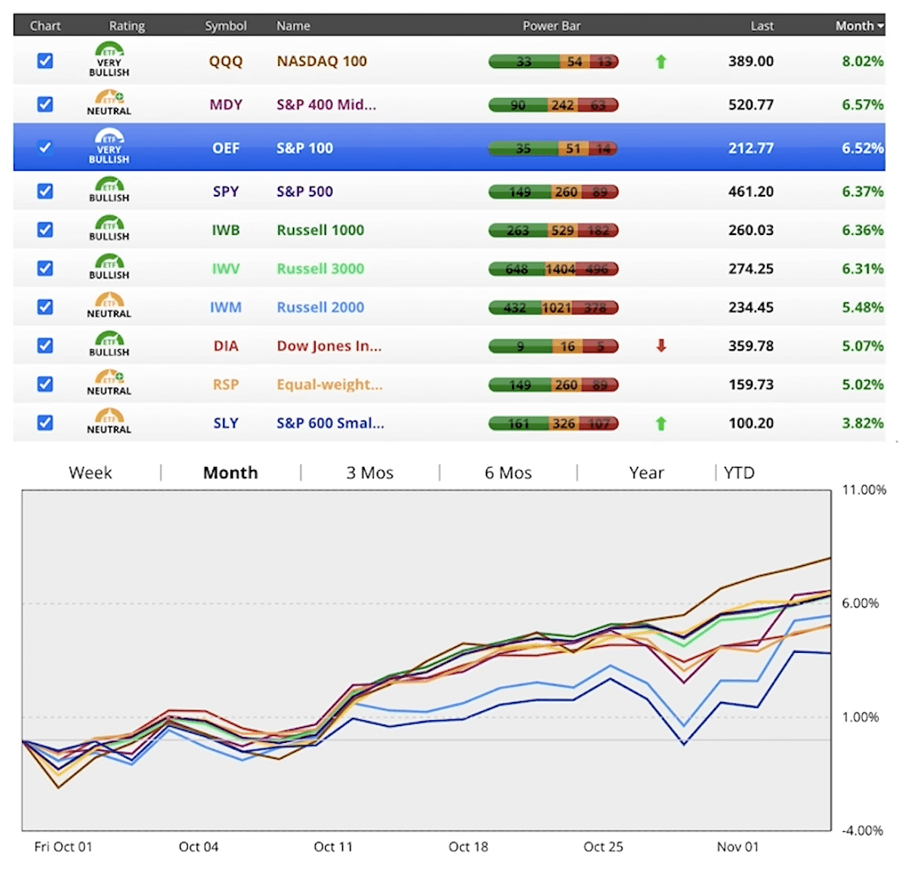
Task: Click the Bullish rating icon for IWB
Action: tap(109, 227)
